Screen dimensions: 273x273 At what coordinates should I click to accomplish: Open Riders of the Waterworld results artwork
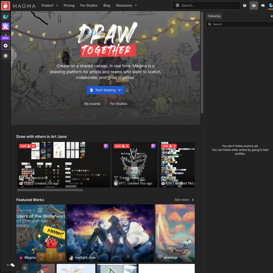coord(41,233)
